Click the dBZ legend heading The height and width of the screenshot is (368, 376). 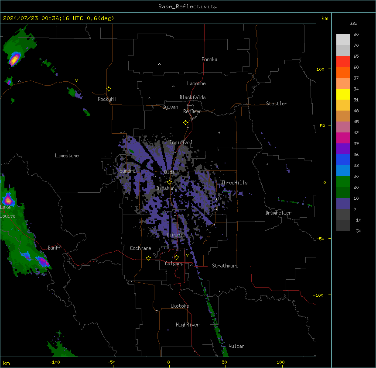coord(353,24)
